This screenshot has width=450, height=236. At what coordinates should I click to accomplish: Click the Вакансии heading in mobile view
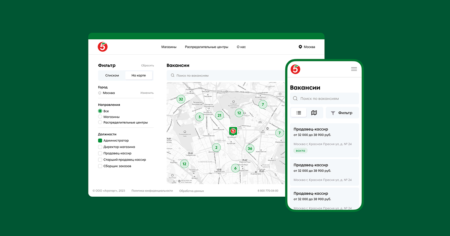pyautogui.click(x=305, y=88)
